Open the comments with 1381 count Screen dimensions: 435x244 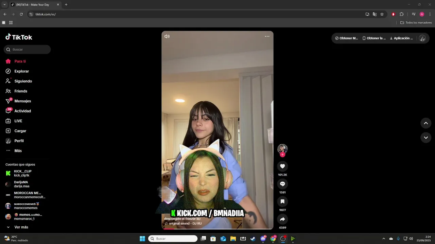pos(282,184)
